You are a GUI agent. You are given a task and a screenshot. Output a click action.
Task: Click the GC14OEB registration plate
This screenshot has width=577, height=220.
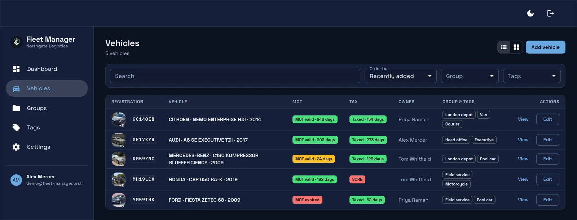point(144,119)
